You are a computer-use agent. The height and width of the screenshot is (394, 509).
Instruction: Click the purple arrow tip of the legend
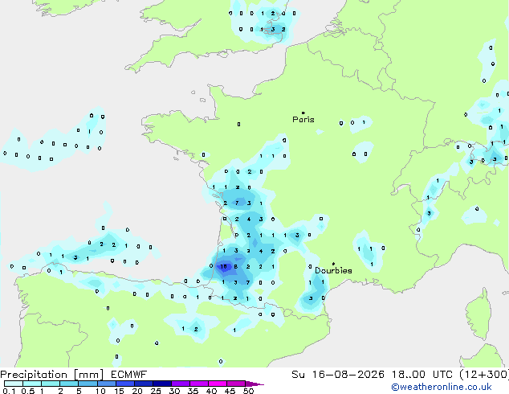point(256,384)
